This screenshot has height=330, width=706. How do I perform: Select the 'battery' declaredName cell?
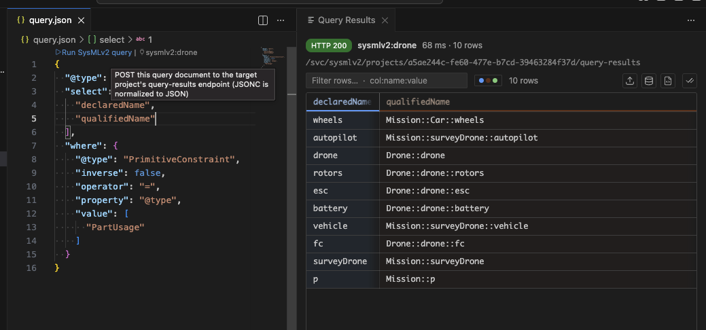click(x=342, y=208)
